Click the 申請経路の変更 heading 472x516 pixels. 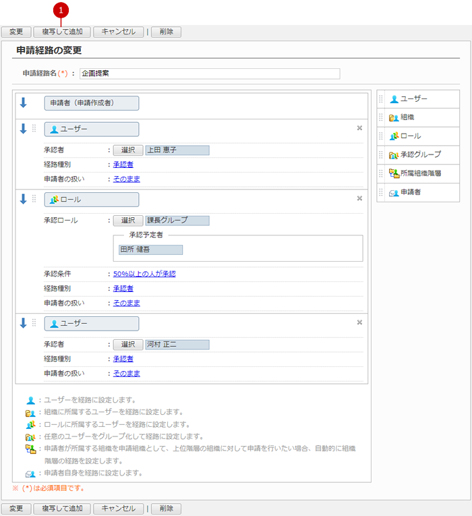click(49, 51)
